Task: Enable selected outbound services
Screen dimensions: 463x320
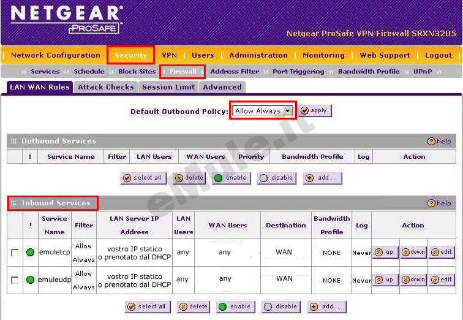Action: click(x=231, y=178)
